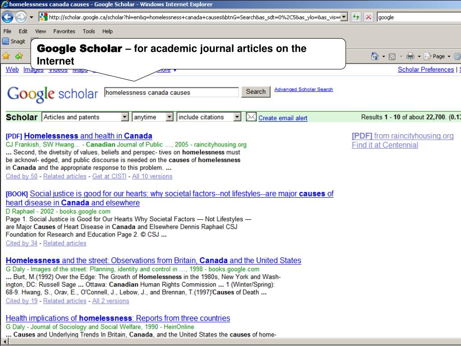The image size is (461, 346).
Task: Click All 10 versions link
Action: tap(152, 176)
